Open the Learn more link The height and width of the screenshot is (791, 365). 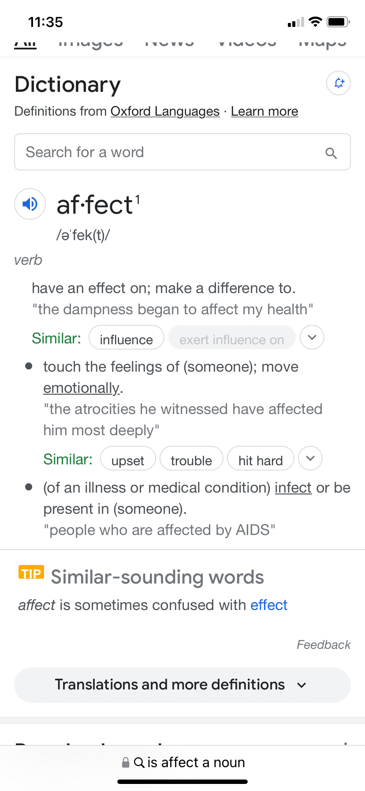point(264,111)
